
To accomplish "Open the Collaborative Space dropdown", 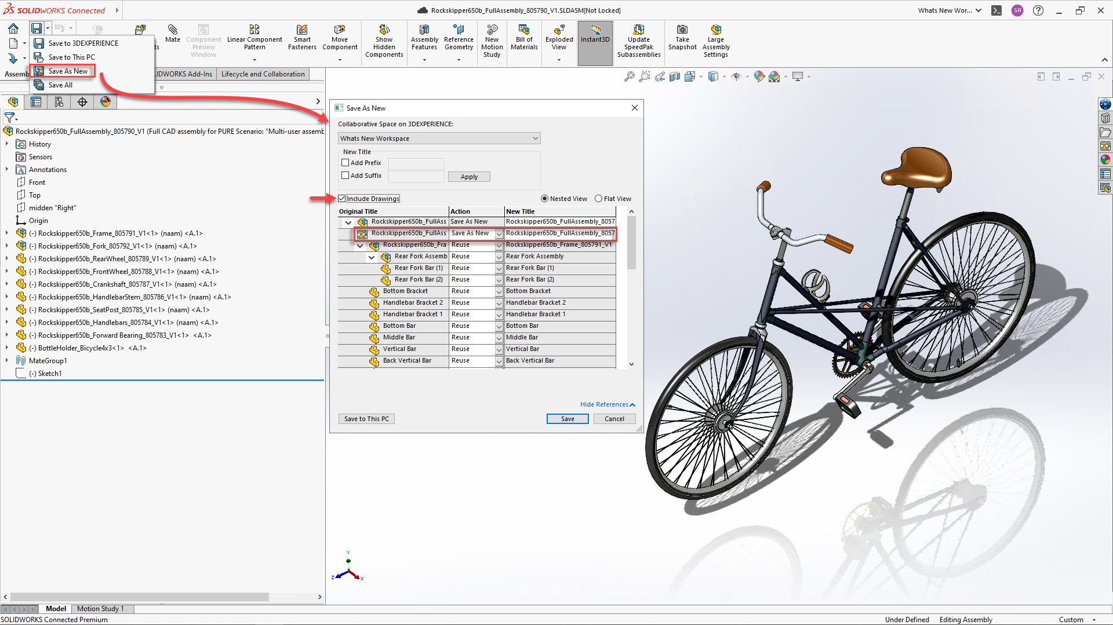I will tap(439, 138).
